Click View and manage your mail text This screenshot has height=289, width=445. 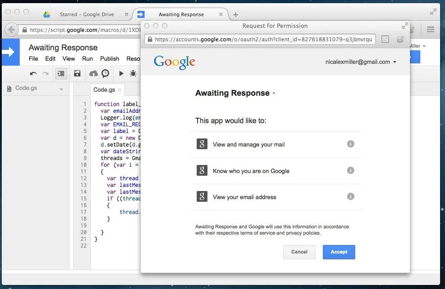coord(249,144)
